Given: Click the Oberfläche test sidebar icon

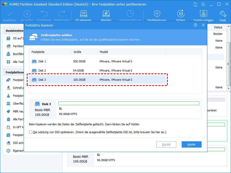Looking at the screenshot, I should pos(8,104).
